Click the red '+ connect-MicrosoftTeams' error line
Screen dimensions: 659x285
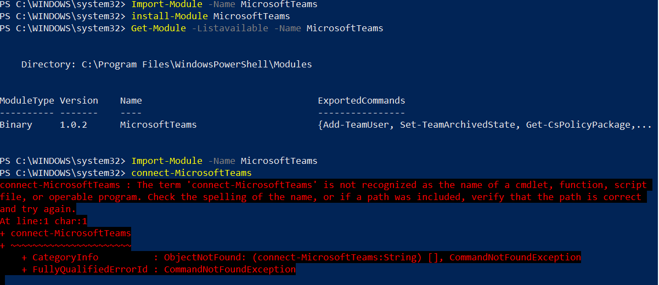pos(66,233)
